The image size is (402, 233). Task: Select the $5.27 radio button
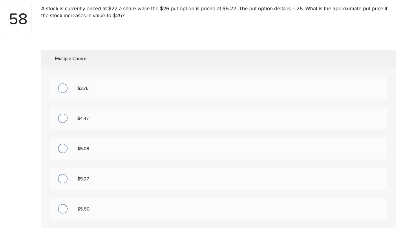(x=63, y=178)
